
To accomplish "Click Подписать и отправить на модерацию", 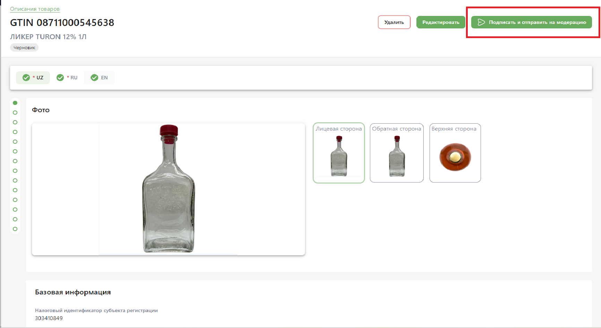I will (531, 22).
